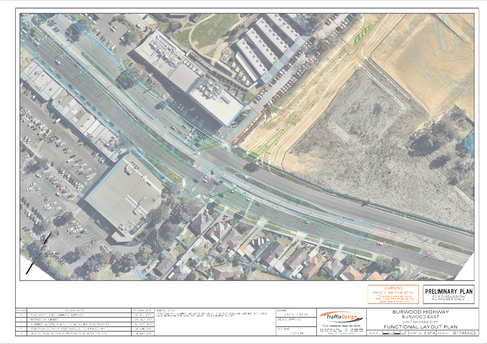Click the "PRELIMINARY PLAN" stamp text
The height and width of the screenshot is (344, 487).
click(448, 291)
